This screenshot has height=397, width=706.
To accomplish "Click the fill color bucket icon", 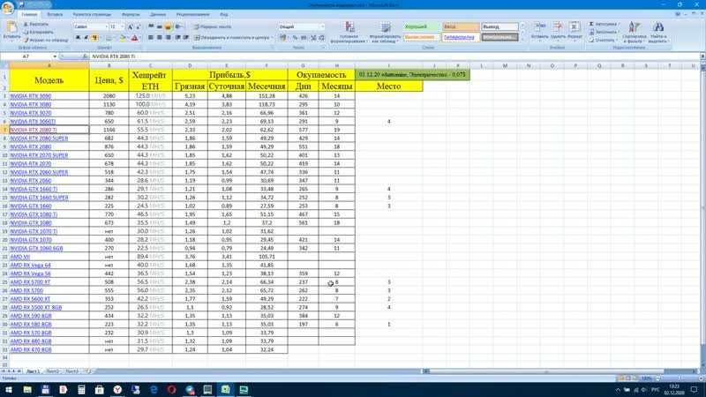I will tap(122, 38).
